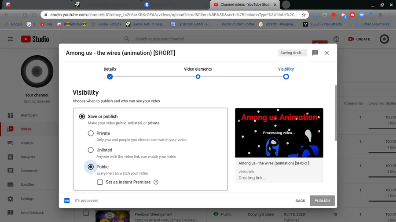Close the YouTube Studio browser tab
Image resolution: width=396 pixels, height=222 pixels.
tap(275, 4)
